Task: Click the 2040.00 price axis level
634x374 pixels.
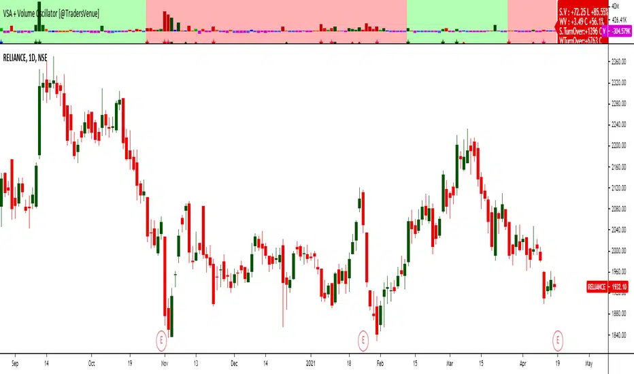Action: click(618, 230)
